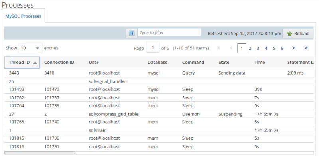Click thread ID 101498 cell

tap(16, 89)
